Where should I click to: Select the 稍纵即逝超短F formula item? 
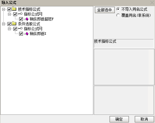(x=41, y=19)
